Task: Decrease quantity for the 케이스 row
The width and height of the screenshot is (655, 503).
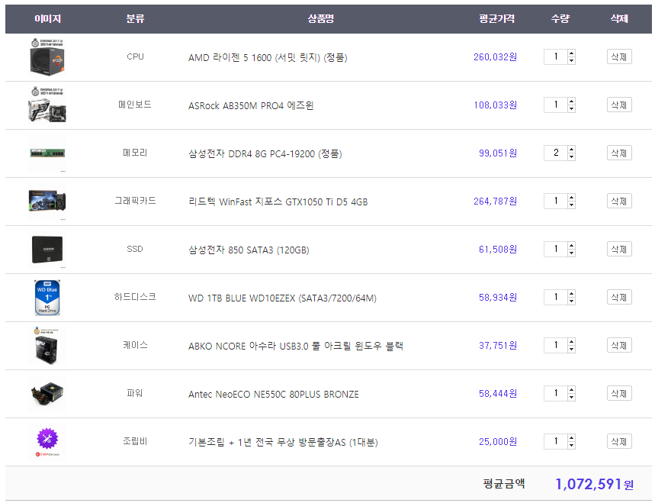Action: [571, 349]
